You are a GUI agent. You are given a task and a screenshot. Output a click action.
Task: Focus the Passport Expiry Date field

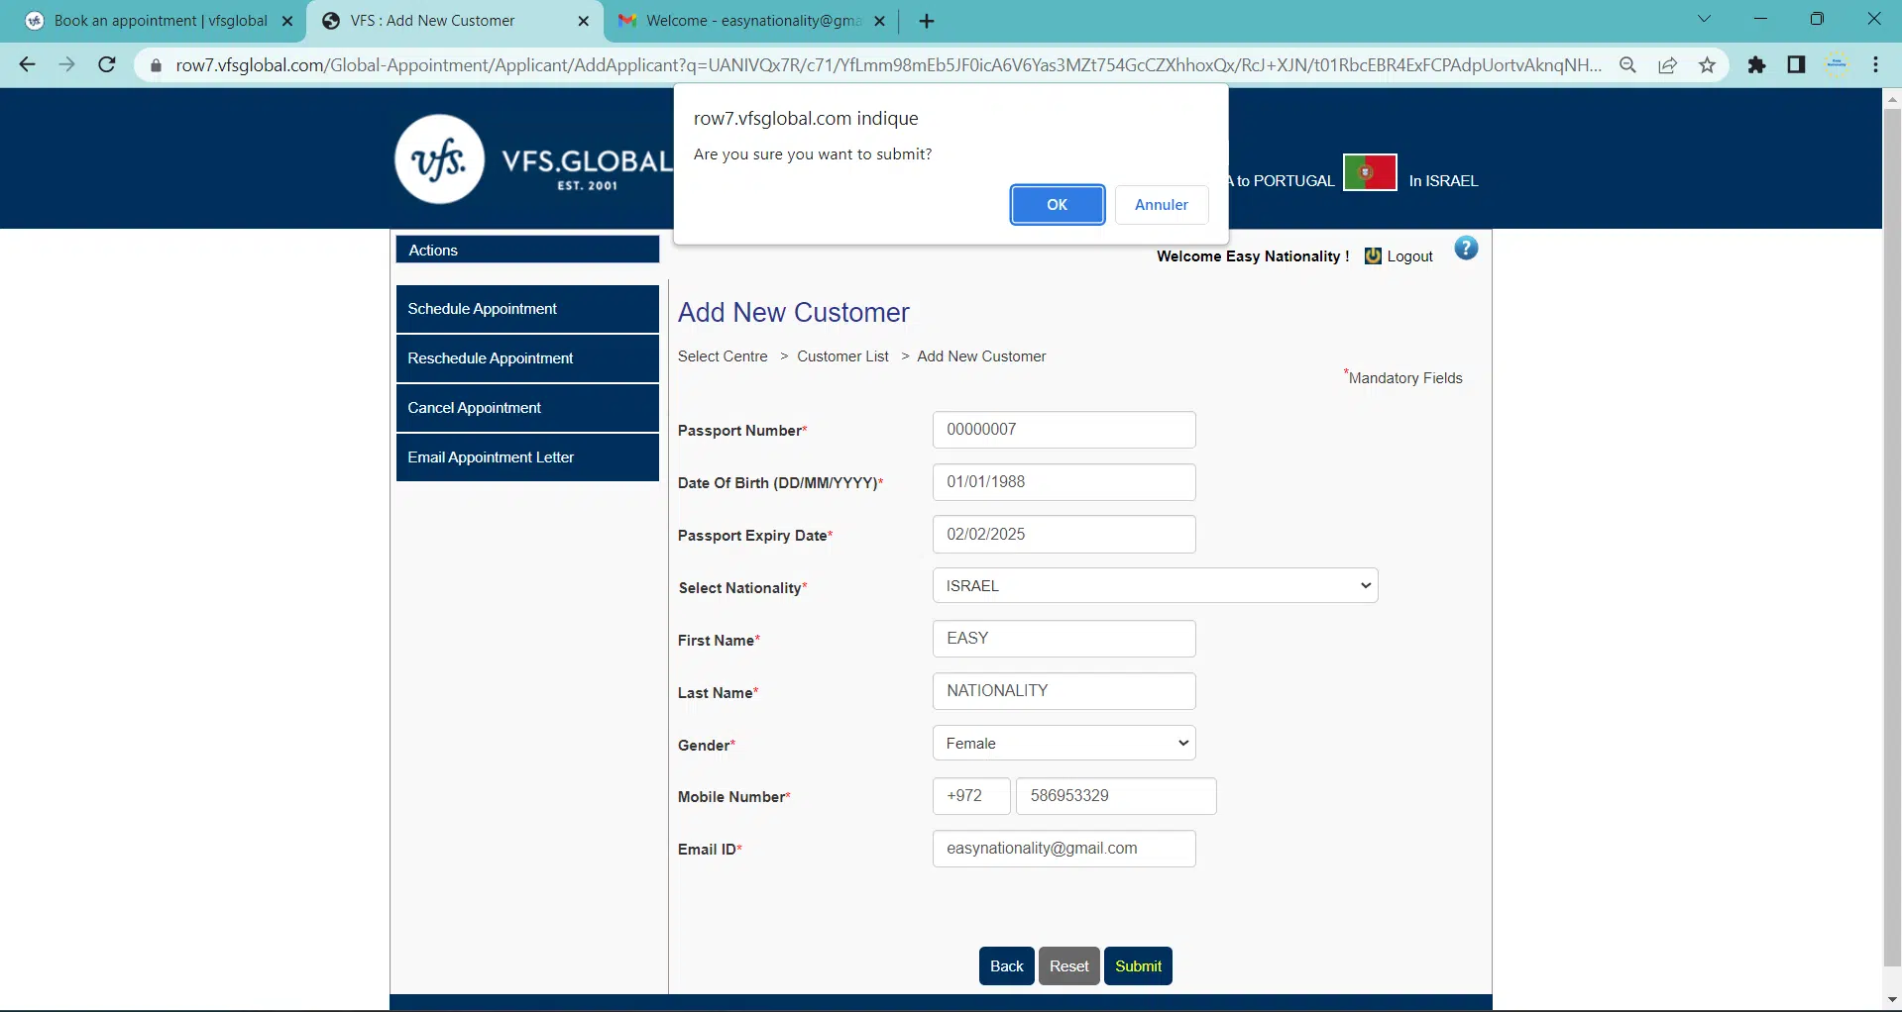[x=1063, y=535]
